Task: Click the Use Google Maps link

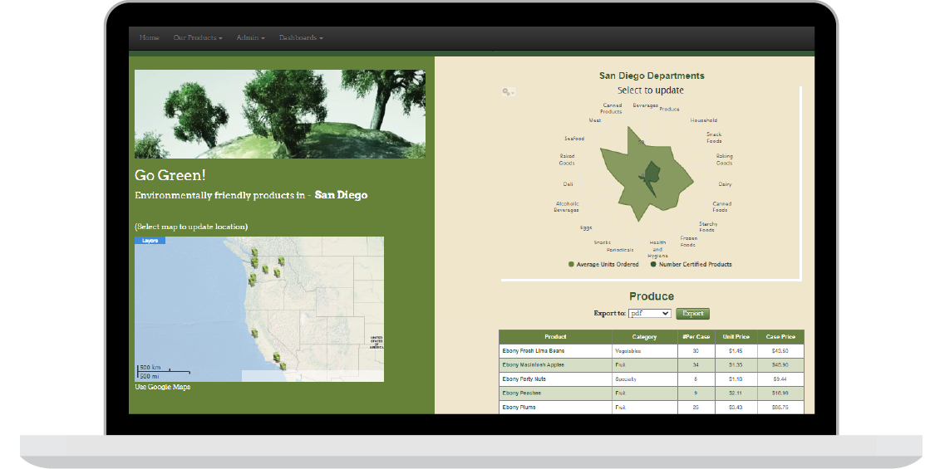Action: point(163,387)
